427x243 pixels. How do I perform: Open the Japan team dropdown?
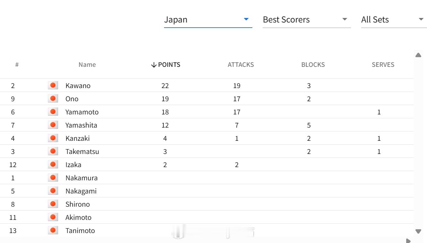pos(208,20)
